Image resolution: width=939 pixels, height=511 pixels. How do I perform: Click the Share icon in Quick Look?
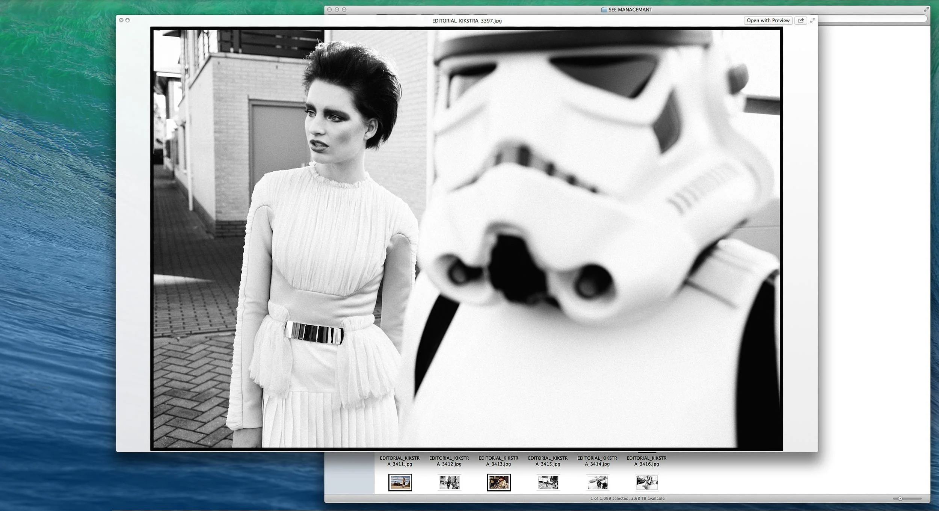[x=801, y=21]
